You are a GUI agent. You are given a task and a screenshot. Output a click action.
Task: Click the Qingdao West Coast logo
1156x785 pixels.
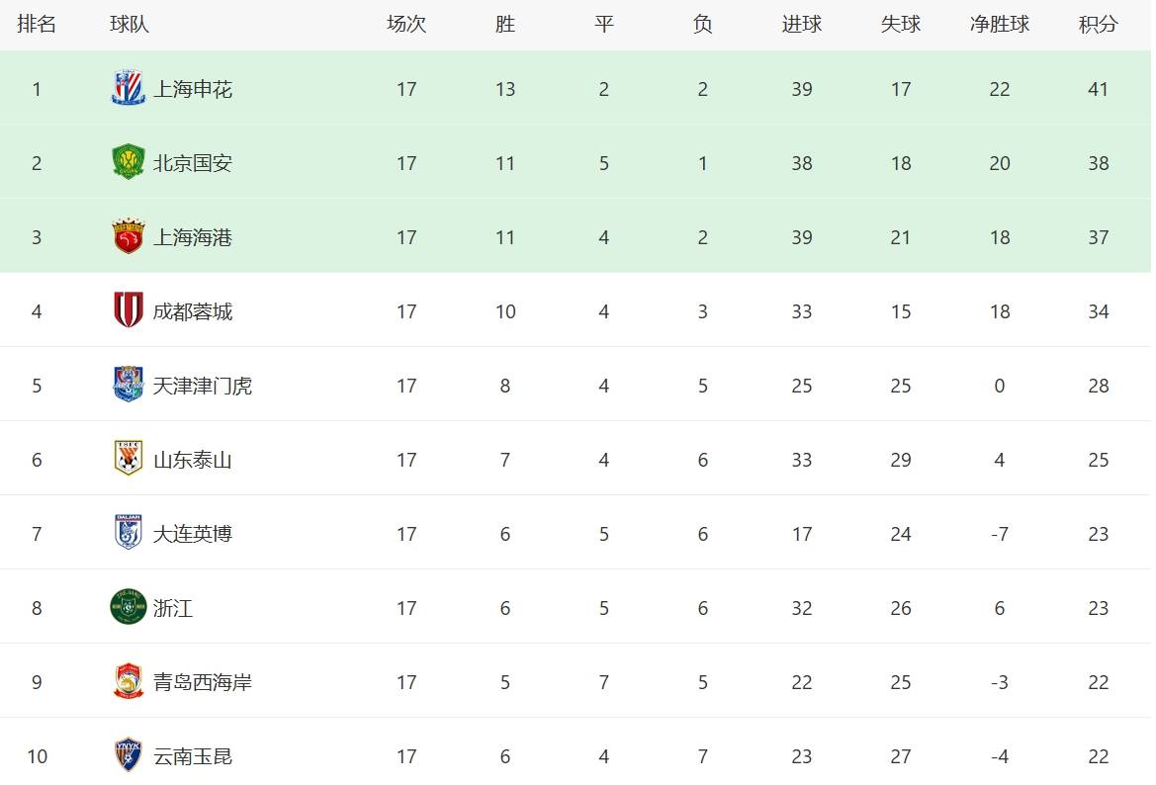[128, 682]
